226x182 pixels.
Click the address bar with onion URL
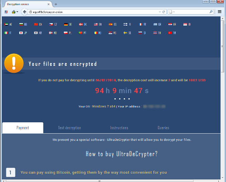tap(91, 12)
